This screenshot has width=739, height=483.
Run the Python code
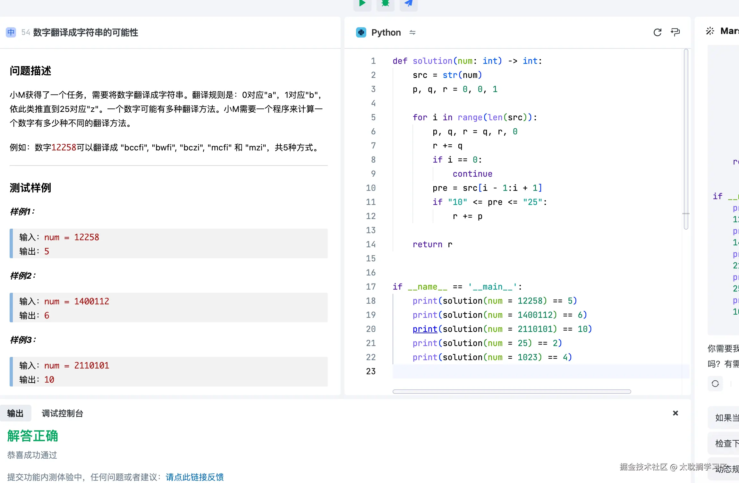362,3
